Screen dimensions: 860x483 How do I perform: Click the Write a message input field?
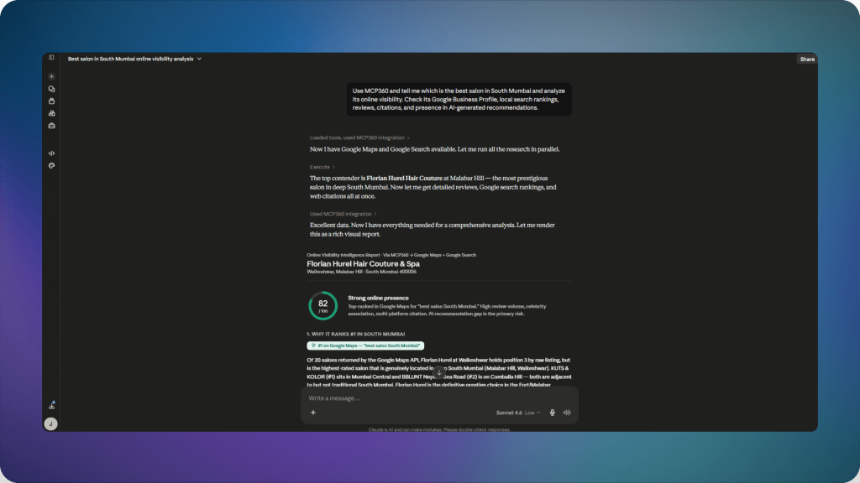point(438,398)
